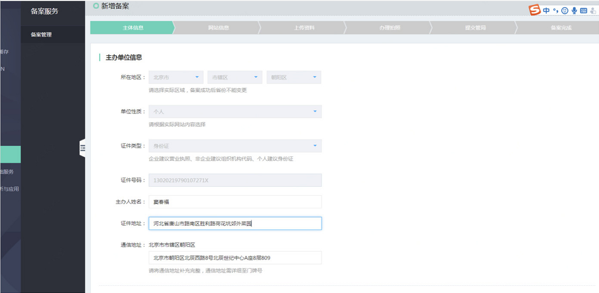
Task: Click the 证件号码 input field
Action: click(x=235, y=180)
